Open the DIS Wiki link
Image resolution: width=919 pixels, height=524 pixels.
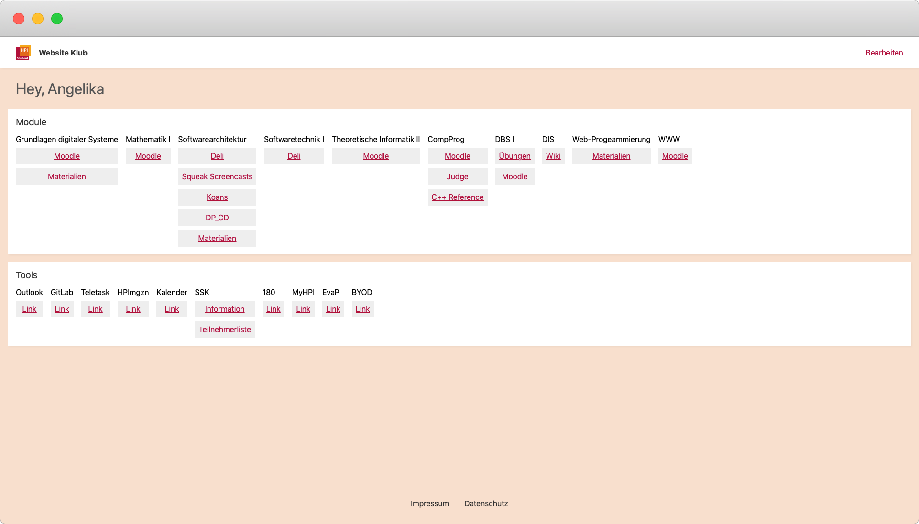click(553, 156)
